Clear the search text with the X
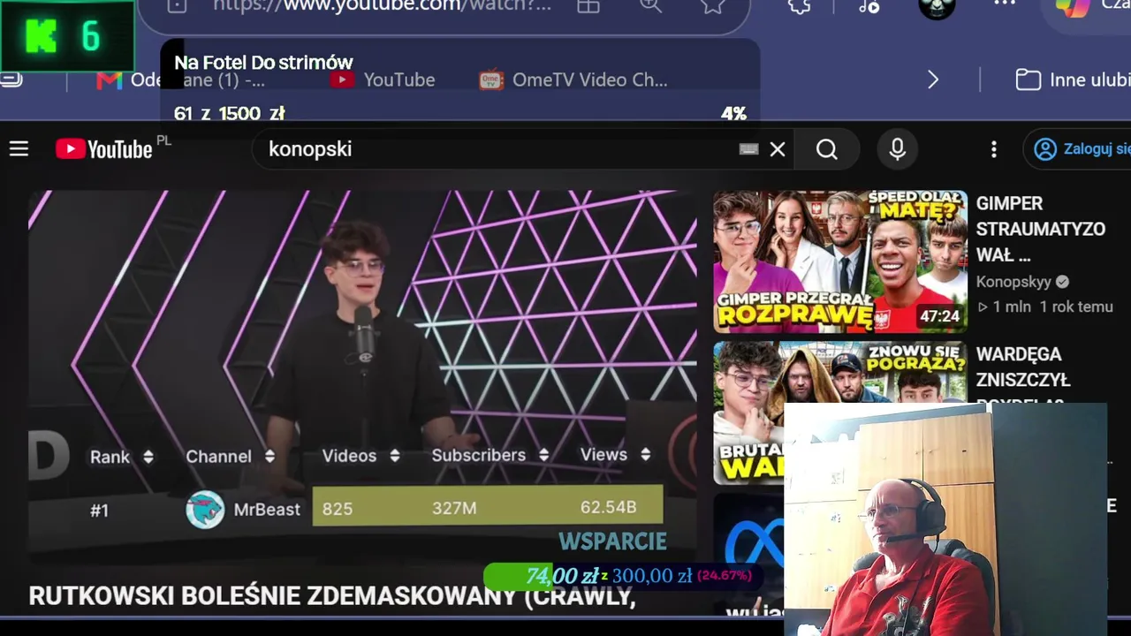Screen dimensions: 1131x636 (778, 149)
